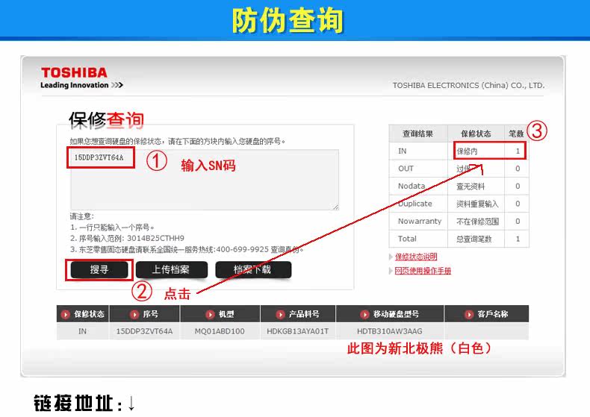590x417 pixels.
Task: Click sort icon beside 产品料号 column header
Action: (280, 315)
